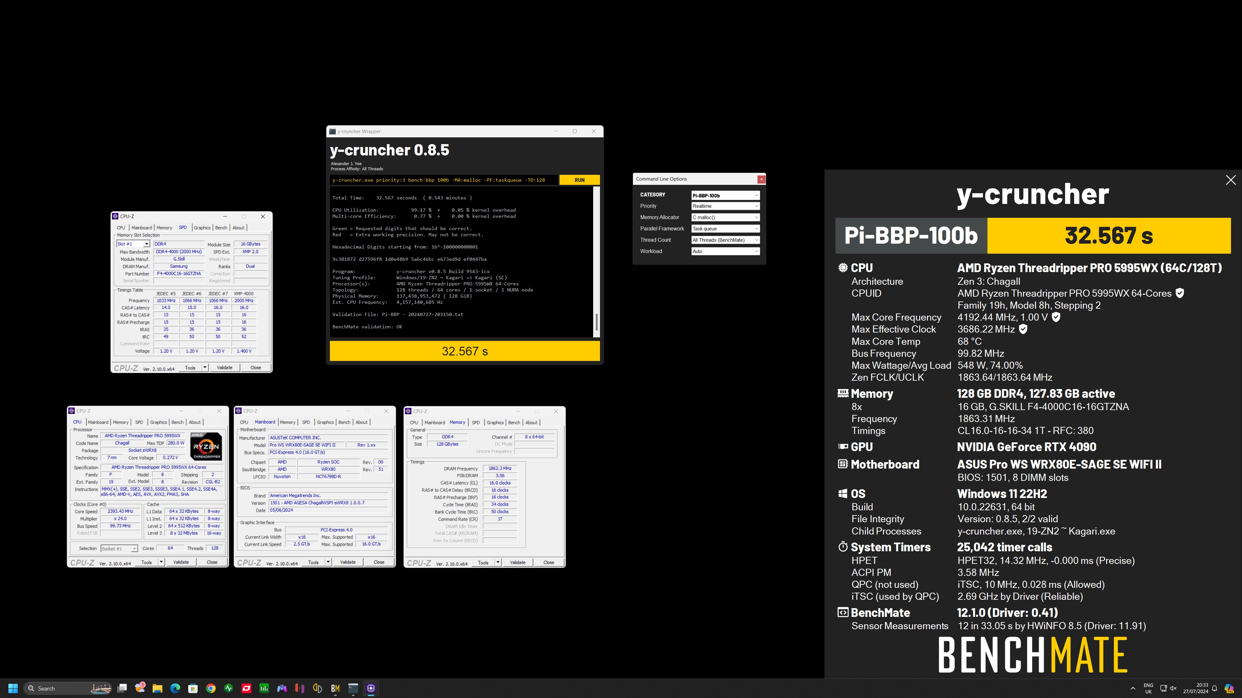Click Close button in CPU-Z Memory window
Screen dimensions: 1242x698
(x=549, y=563)
